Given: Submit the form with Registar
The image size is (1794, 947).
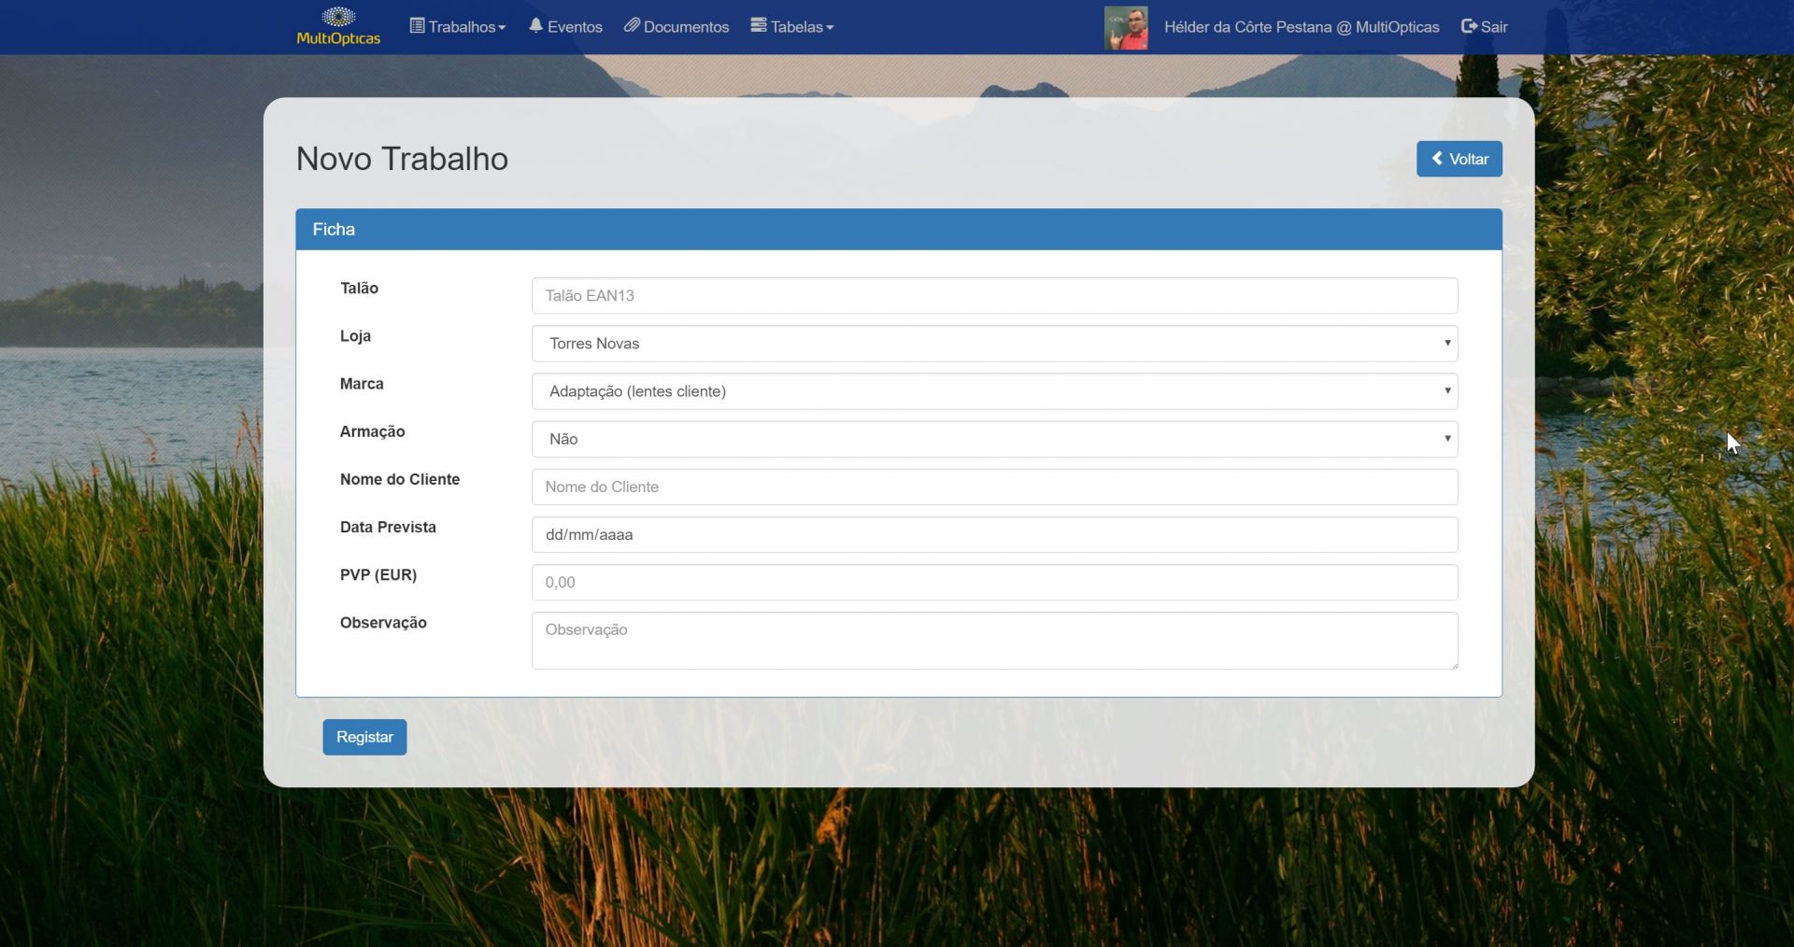Looking at the screenshot, I should (364, 737).
